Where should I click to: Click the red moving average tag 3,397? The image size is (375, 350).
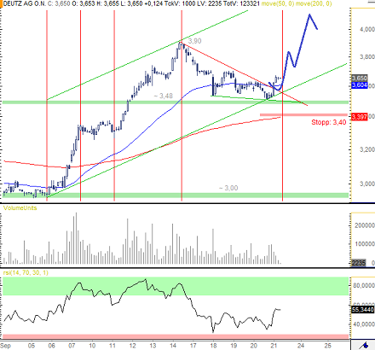click(360, 117)
